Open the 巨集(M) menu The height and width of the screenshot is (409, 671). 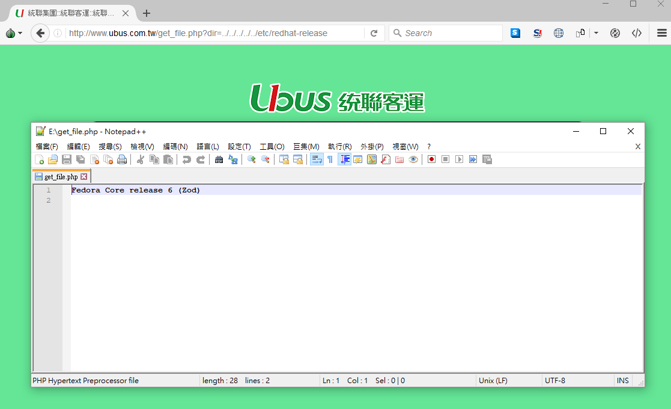click(306, 147)
